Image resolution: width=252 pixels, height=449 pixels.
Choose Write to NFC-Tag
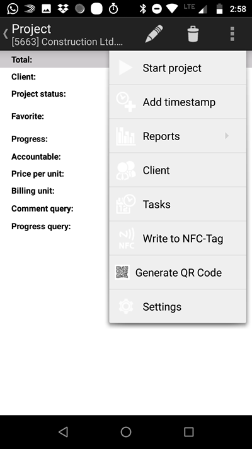click(178, 238)
